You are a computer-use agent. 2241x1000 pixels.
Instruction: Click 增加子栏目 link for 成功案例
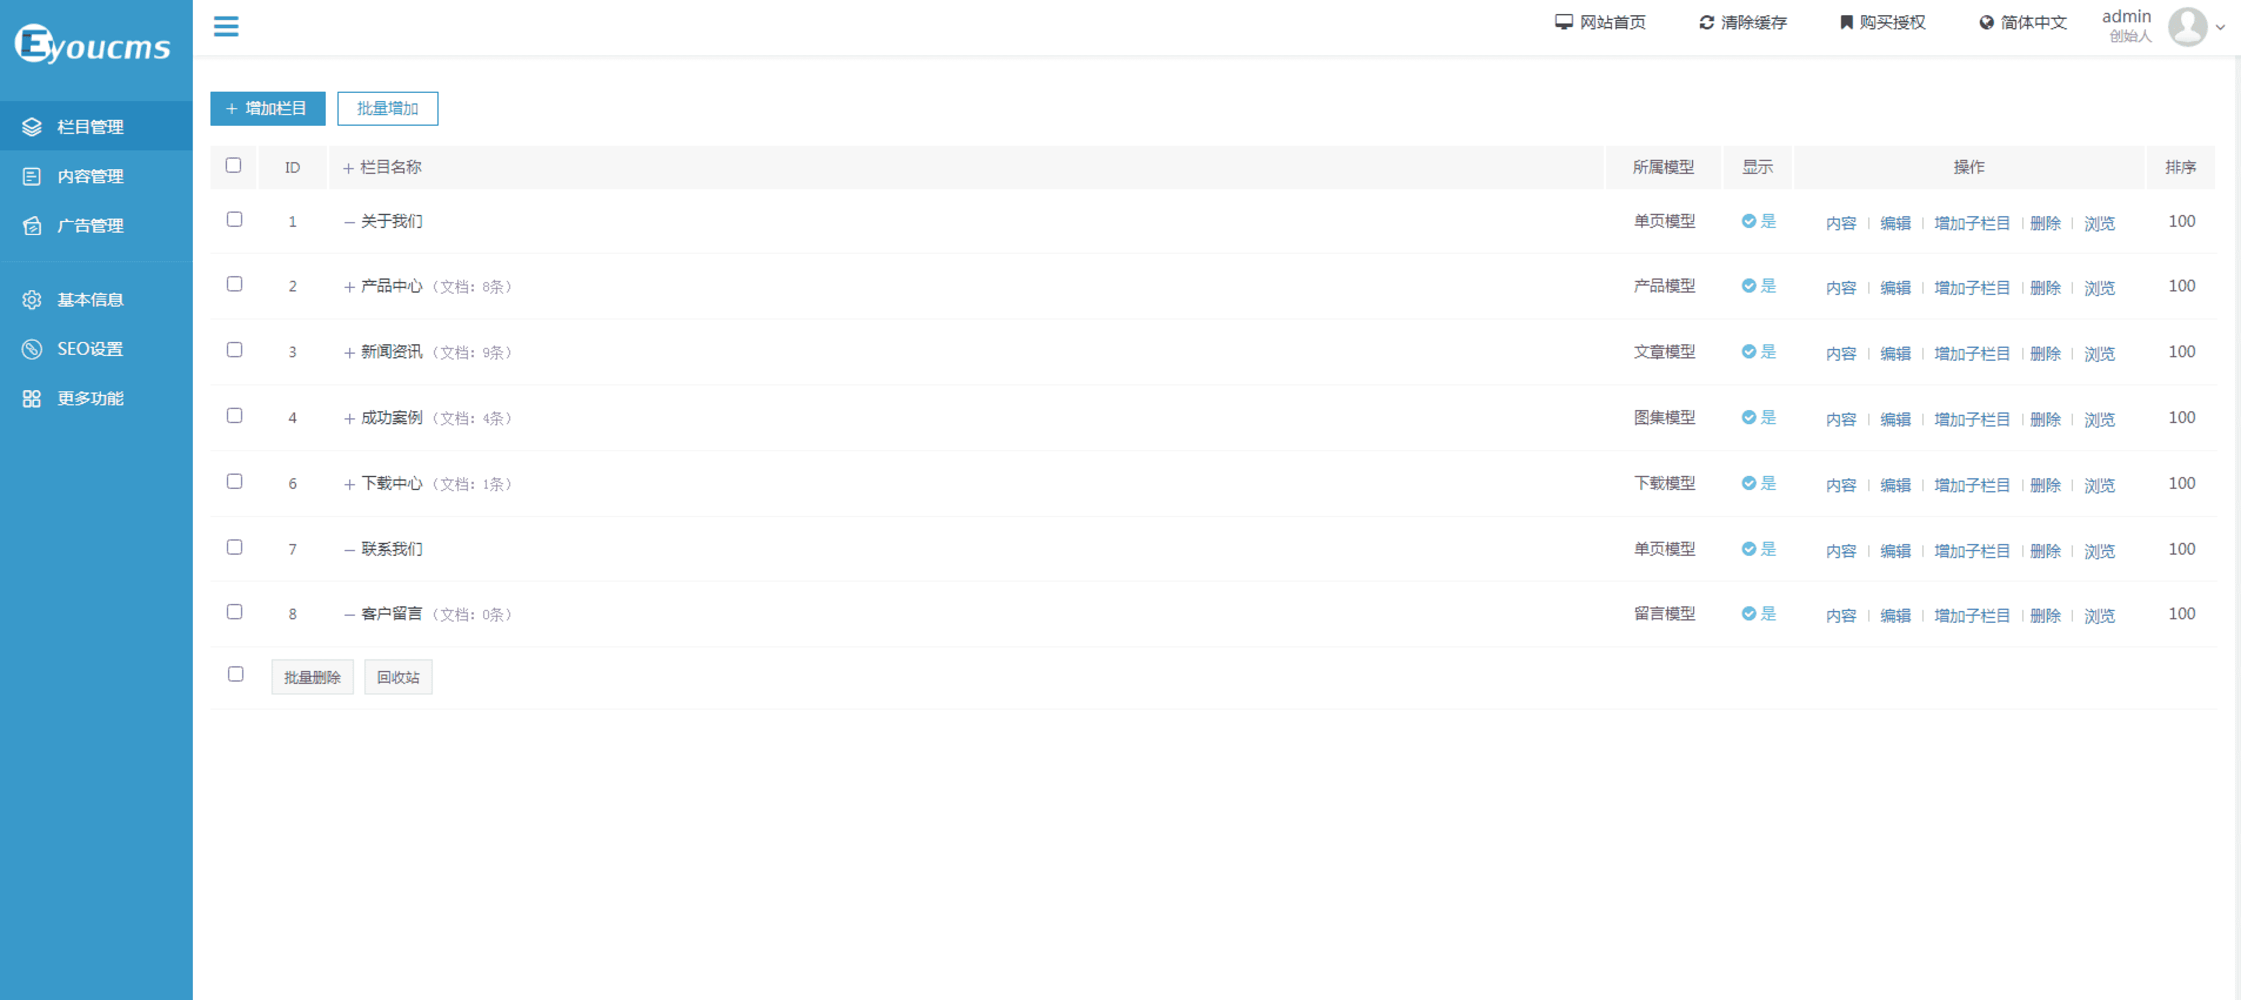[x=1972, y=420]
